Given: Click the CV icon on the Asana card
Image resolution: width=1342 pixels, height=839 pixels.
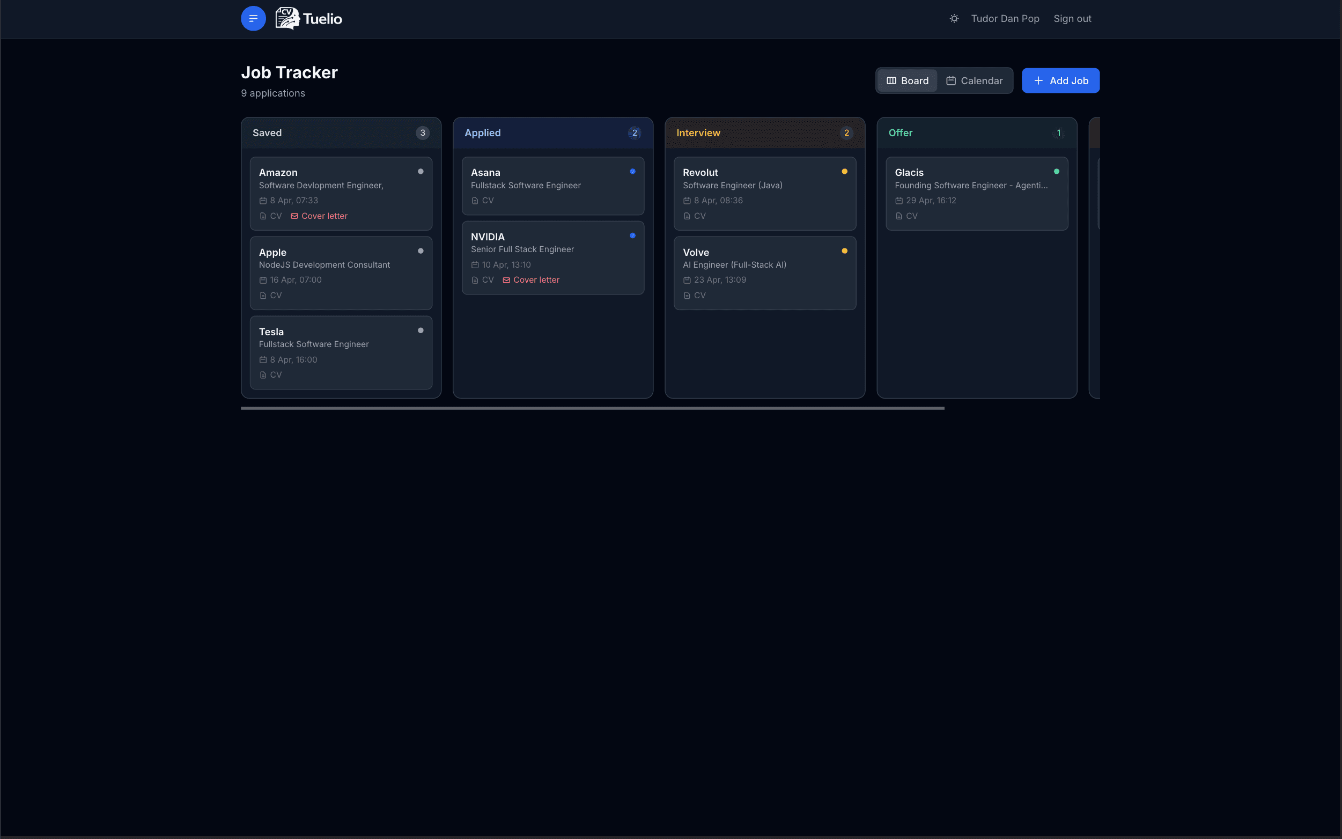Looking at the screenshot, I should (x=475, y=200).
